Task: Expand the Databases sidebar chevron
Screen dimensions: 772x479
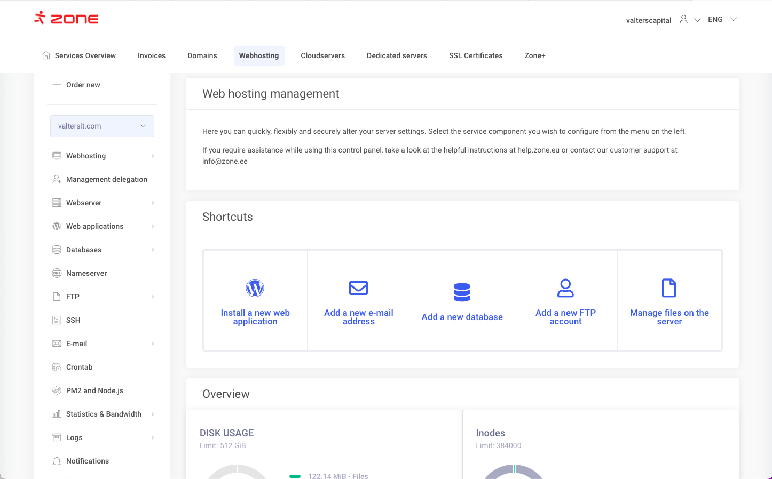Action: (x=153, y=250)
